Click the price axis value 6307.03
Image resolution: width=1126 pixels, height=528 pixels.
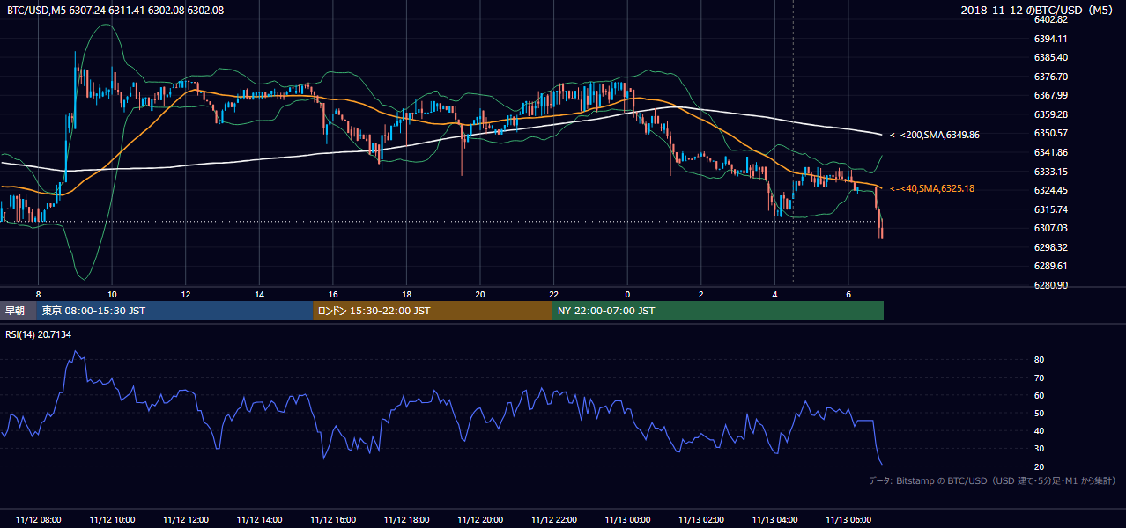click(1051, 228)
